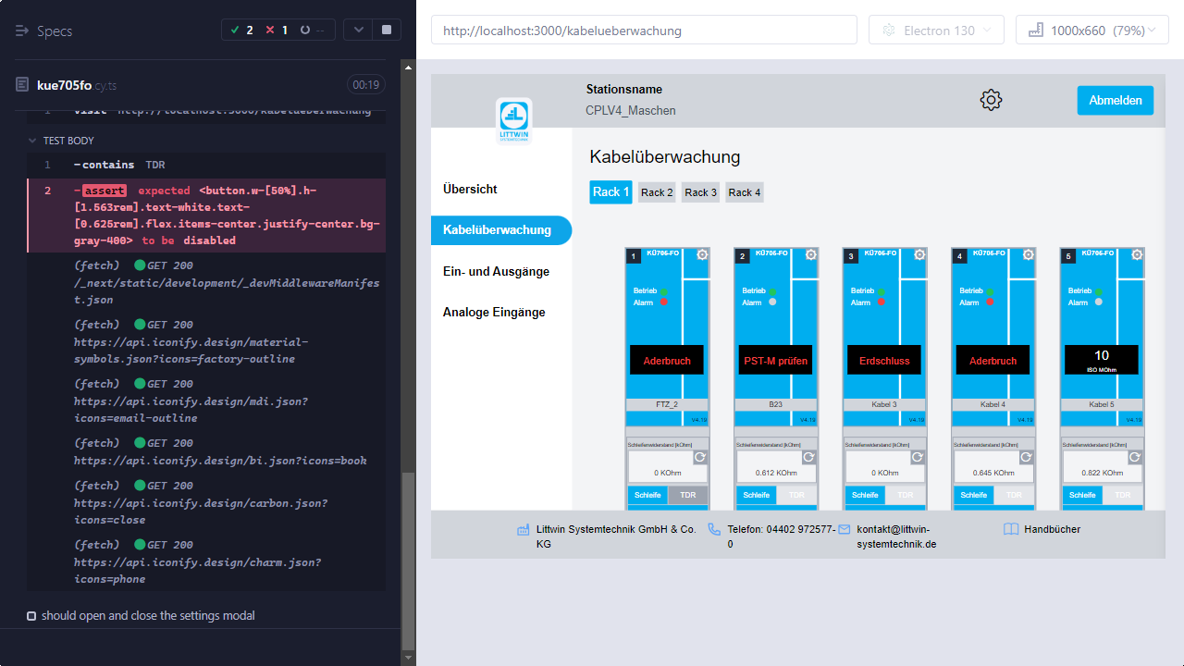Select Schleife on module 3
The height and width of the screenshot is (666, 1184).
coord(865,495)
